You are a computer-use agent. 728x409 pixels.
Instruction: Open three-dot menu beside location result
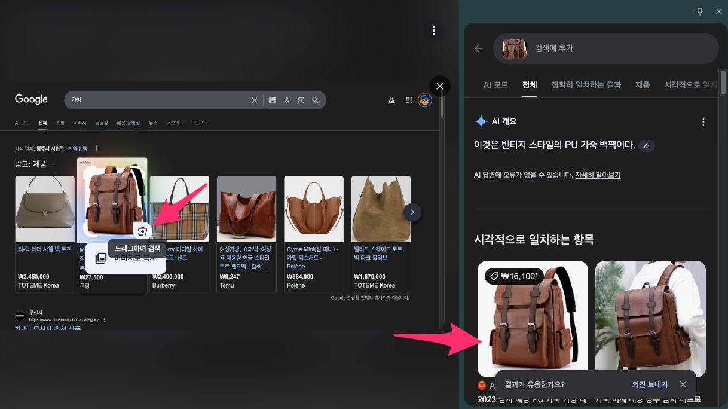point(96,149)
